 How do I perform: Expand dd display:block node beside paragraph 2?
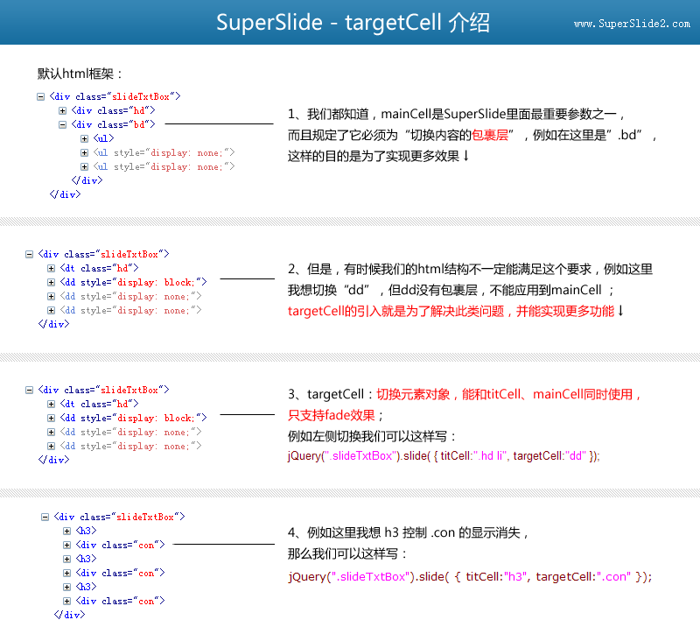tap(52, 282)
